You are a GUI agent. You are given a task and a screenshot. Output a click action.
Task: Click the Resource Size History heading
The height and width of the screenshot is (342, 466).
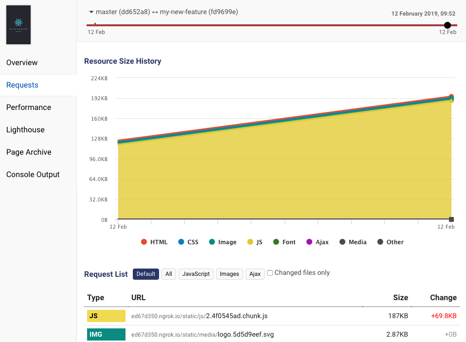(123, 61)
